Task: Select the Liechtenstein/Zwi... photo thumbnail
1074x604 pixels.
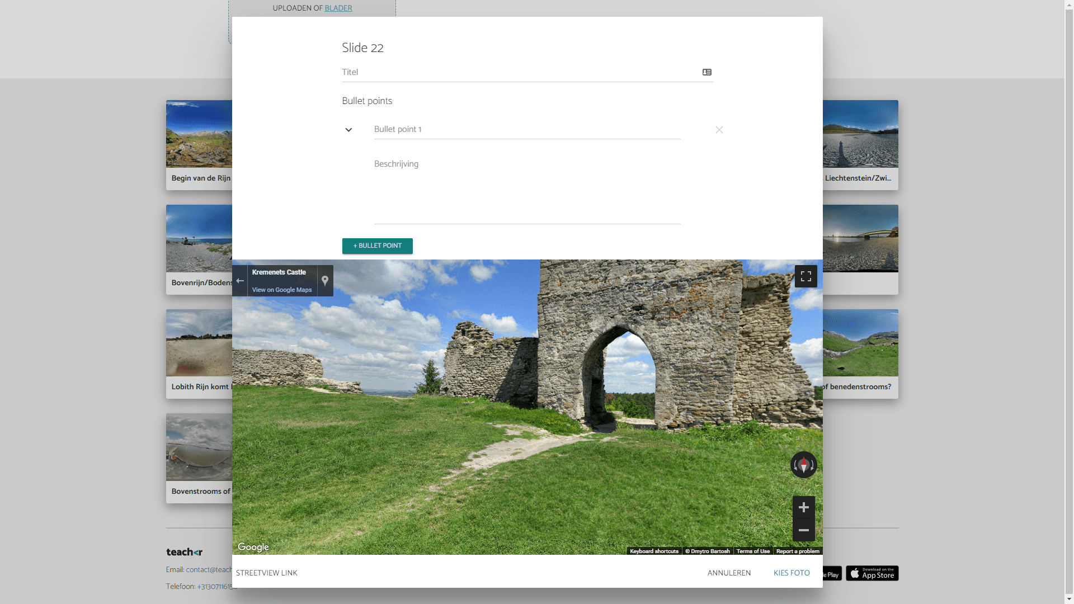Action: (x=860, y=135)
